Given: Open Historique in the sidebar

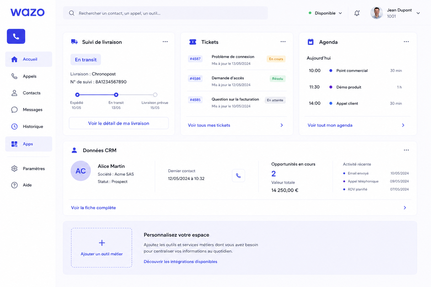Looking at the screenshot, I should tap(29, 126).
